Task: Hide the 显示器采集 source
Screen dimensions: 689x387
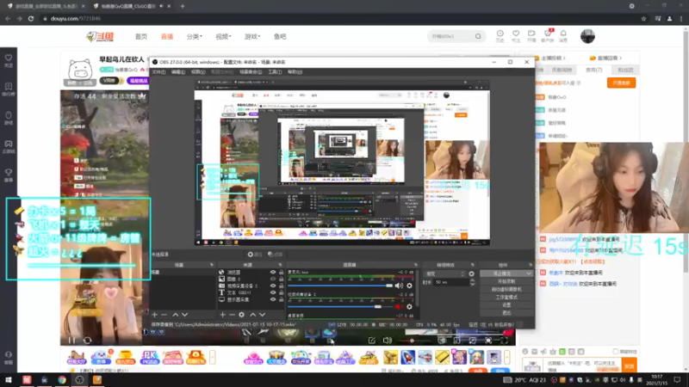Action: point(273,299)
